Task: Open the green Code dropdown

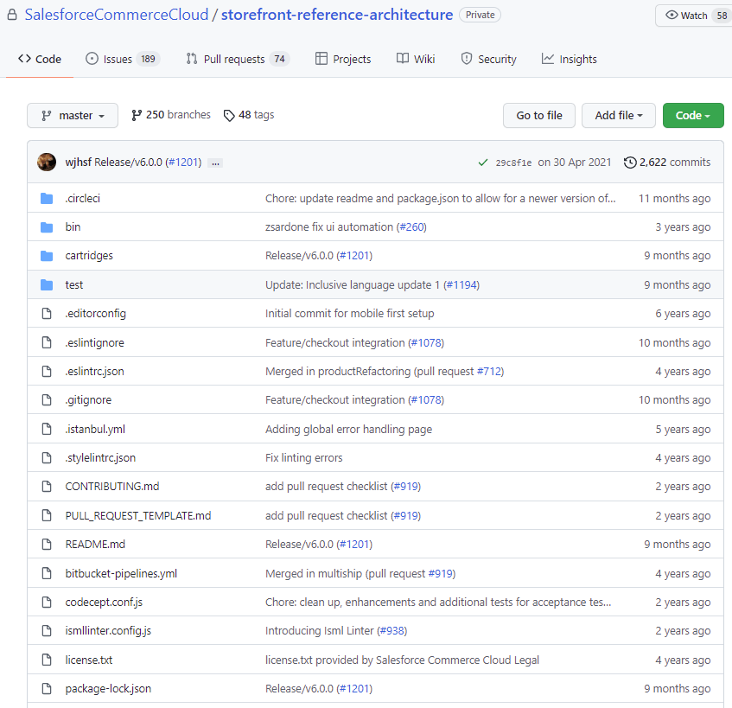Action: [693, 115]
